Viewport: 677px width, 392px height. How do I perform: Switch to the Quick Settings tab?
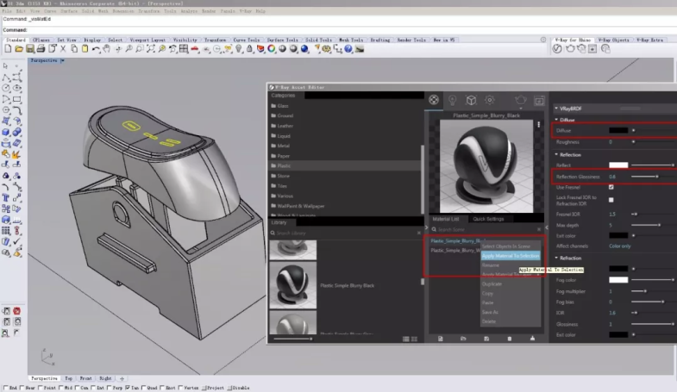[x=488, y=219]
